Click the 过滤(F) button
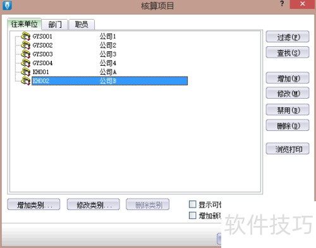Screen dimensions: 316x248 [x=288, y=37]
